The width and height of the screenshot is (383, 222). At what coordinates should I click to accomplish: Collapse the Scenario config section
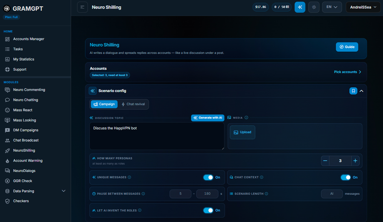[x=361, y=91]
